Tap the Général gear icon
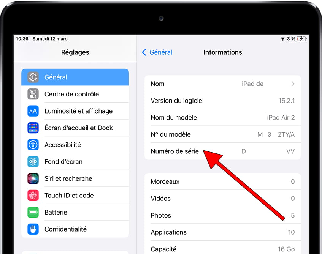Viewport: 322px width, 254px height. (33, 77)
